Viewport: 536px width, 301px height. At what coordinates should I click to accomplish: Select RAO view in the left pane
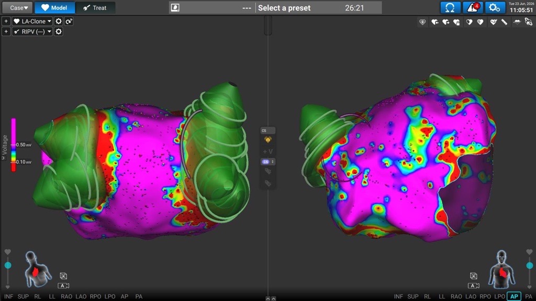pyautogui.click(x=66, y=297)
